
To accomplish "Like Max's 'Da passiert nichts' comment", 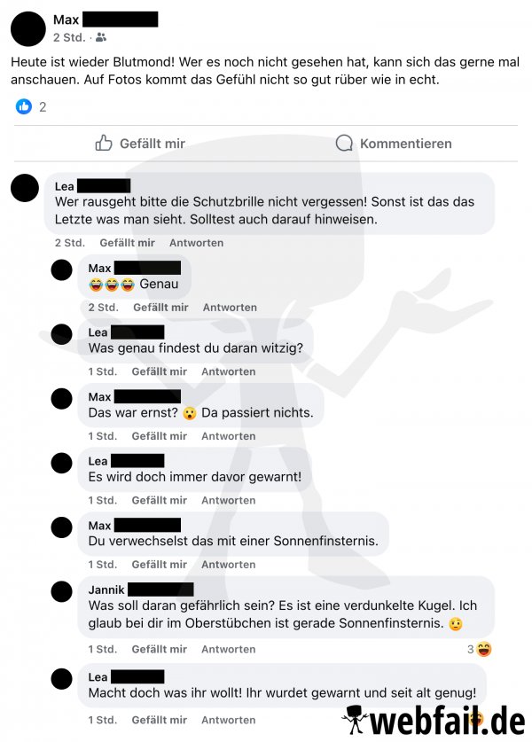I will [x=159, y=436].
